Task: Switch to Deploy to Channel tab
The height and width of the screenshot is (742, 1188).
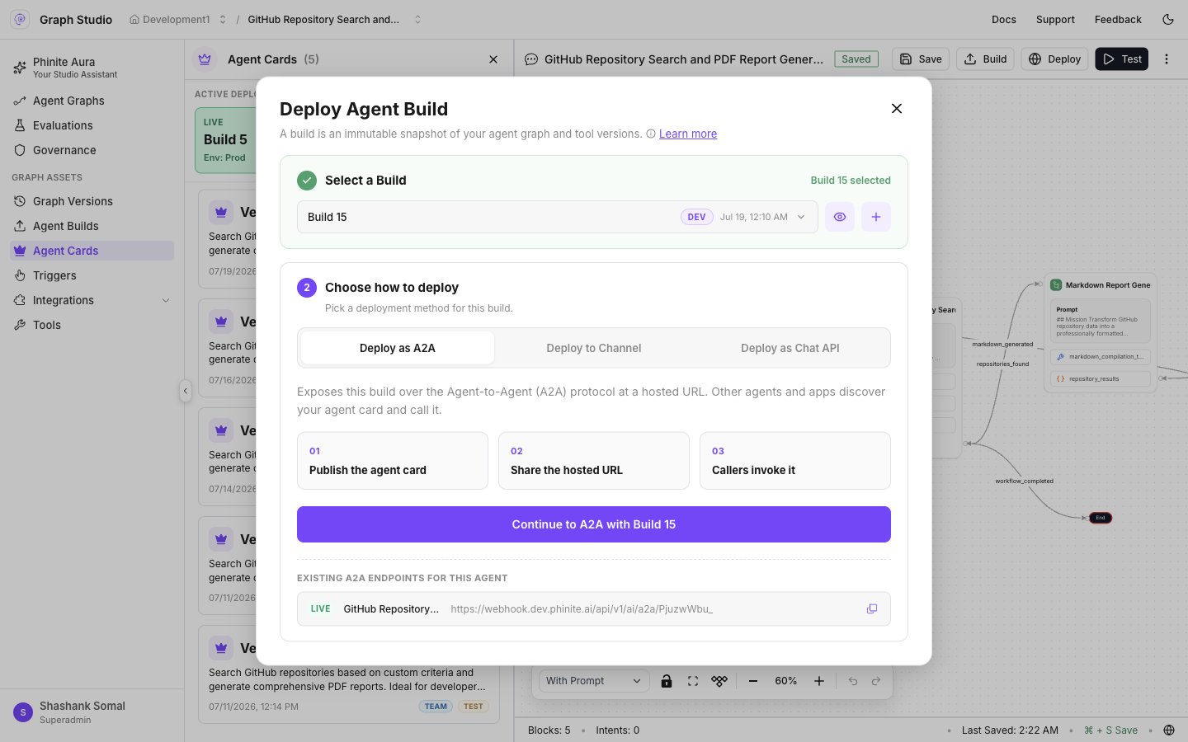Action: tap(594, 348)
